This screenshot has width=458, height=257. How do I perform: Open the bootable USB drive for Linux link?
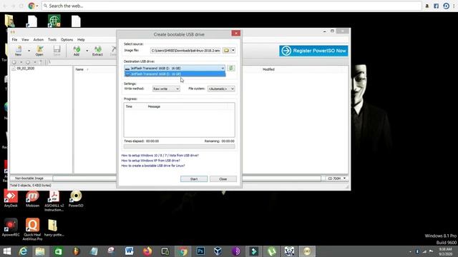click(152, 166)
